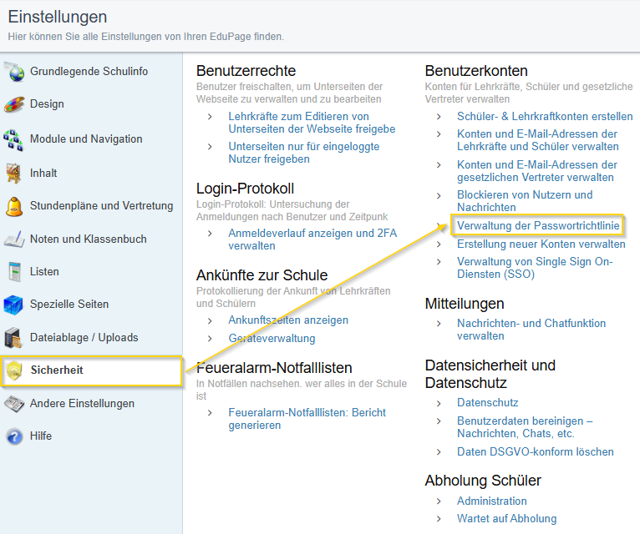Screen dimensions: 640x534
Task: Click the question mark Hilfe icon
Action: coord(15,436)
